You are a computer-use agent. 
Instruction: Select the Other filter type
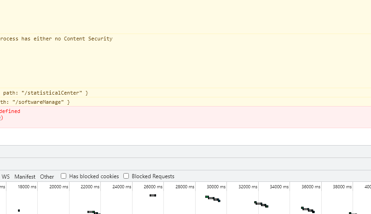[47, 177]
